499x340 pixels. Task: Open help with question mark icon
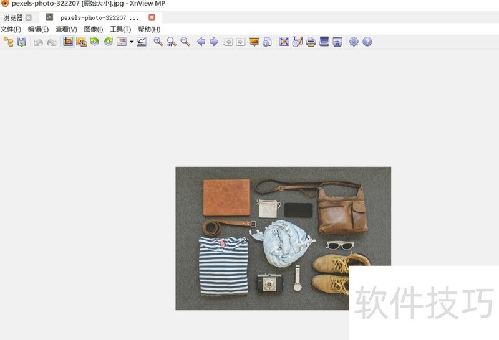pyautogui.click(x=367, y=42)
